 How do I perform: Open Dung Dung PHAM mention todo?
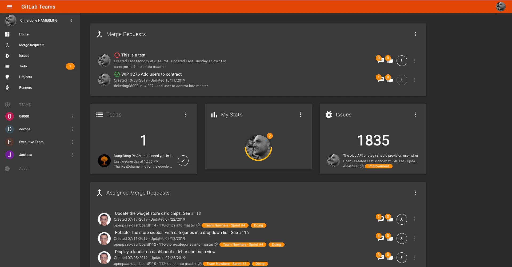pyautogui.click(x=143, y=156)
